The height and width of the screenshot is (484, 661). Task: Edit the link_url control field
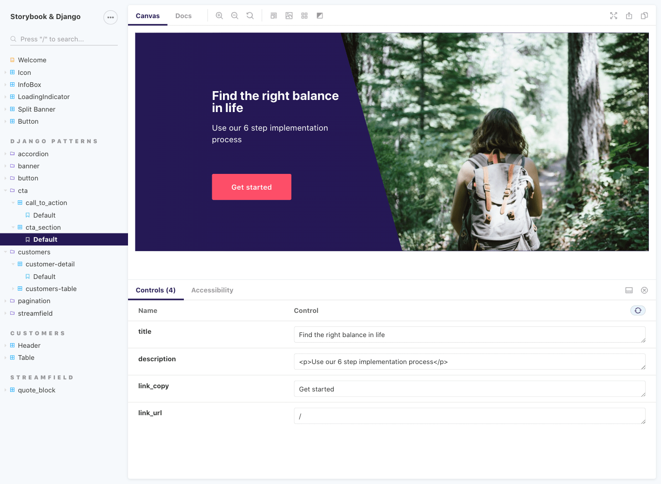(x=470, y=416)
